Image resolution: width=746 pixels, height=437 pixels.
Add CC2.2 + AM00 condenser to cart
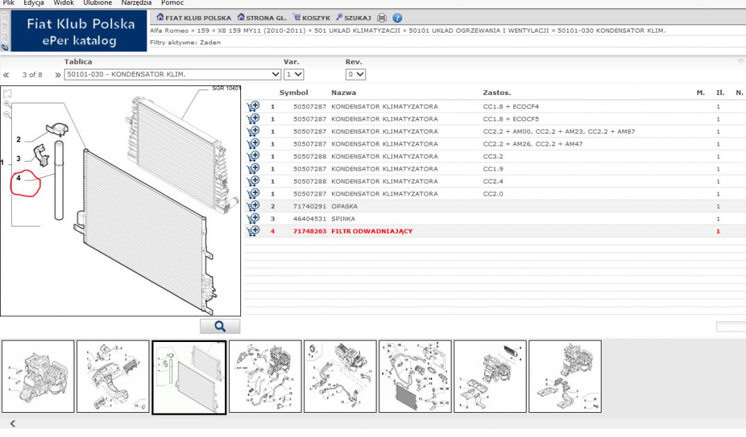(x=253, y=131)
